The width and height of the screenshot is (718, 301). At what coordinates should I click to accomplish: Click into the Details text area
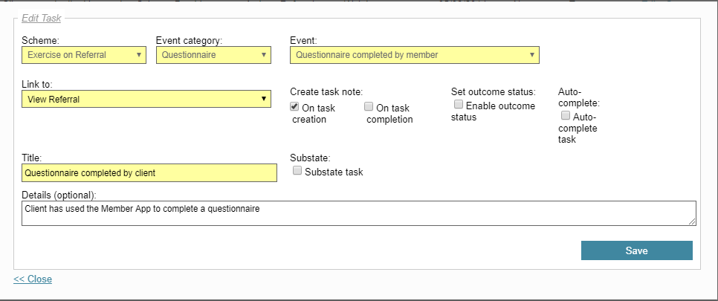coord(359,213)
